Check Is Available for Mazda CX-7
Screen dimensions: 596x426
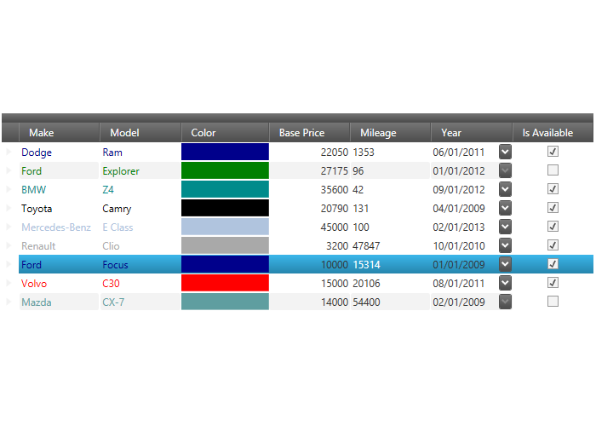pyautogui.click(x=553, y=302)
